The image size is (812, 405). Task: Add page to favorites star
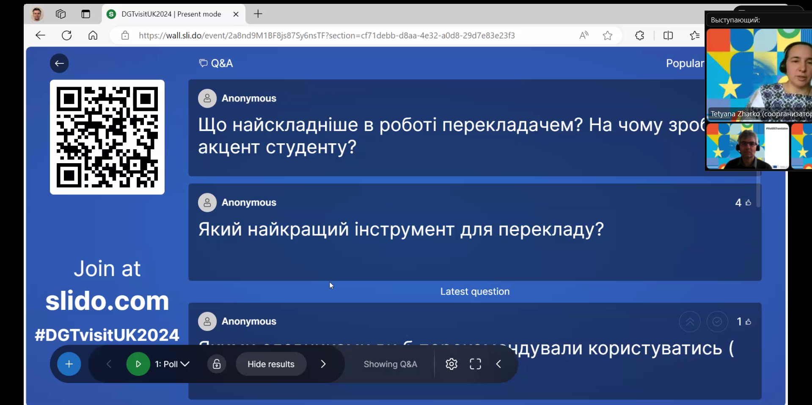pyautogui.click(x=608, y=36)
